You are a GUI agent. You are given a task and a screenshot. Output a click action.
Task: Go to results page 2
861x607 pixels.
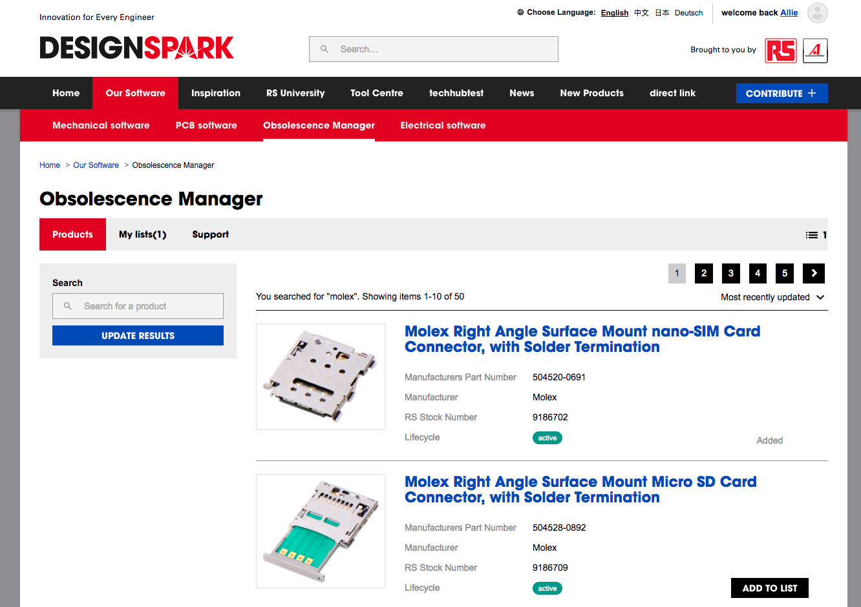[x=704, y=273]
